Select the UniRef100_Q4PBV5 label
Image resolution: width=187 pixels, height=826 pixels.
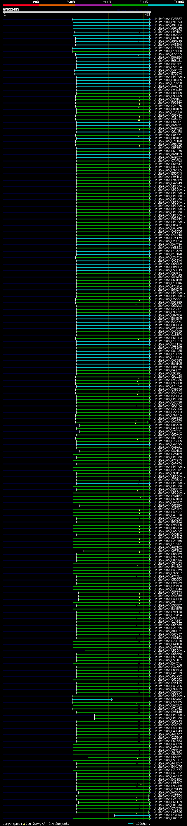click(168, 444)
